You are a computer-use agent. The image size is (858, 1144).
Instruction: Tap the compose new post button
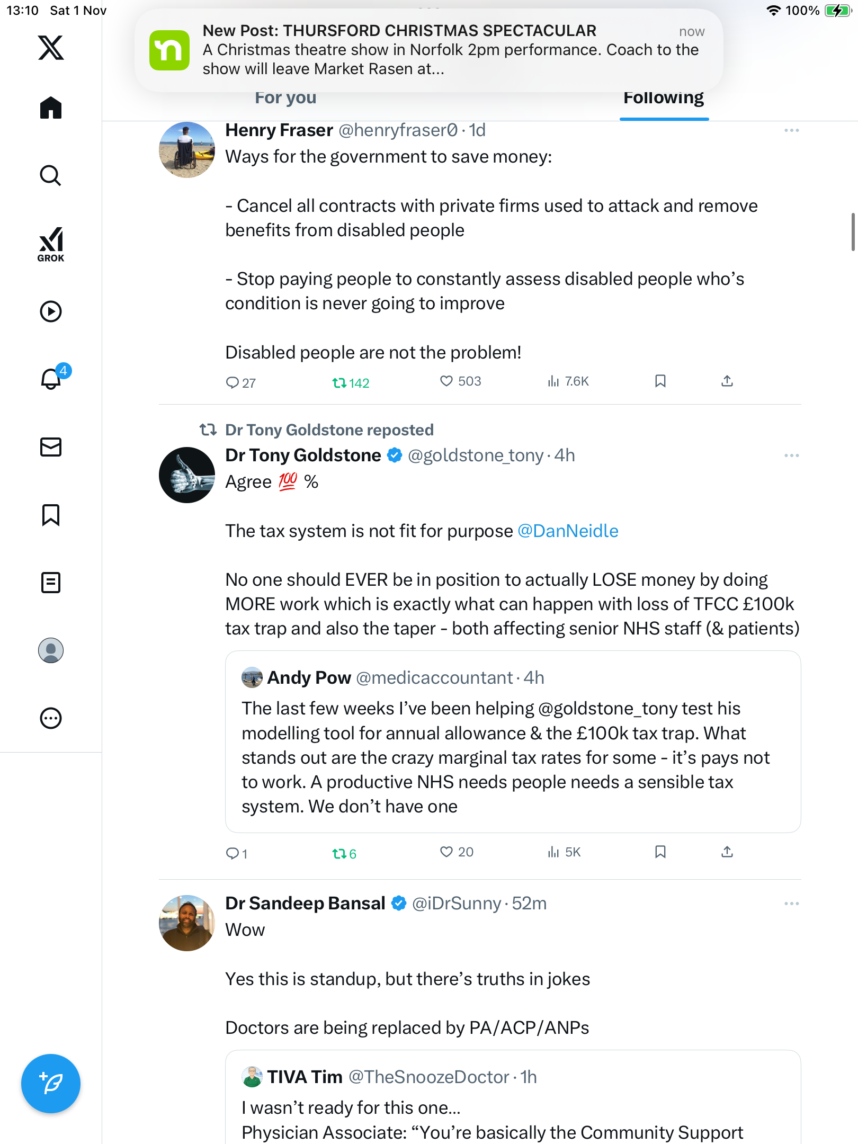tap(51, 1084)
